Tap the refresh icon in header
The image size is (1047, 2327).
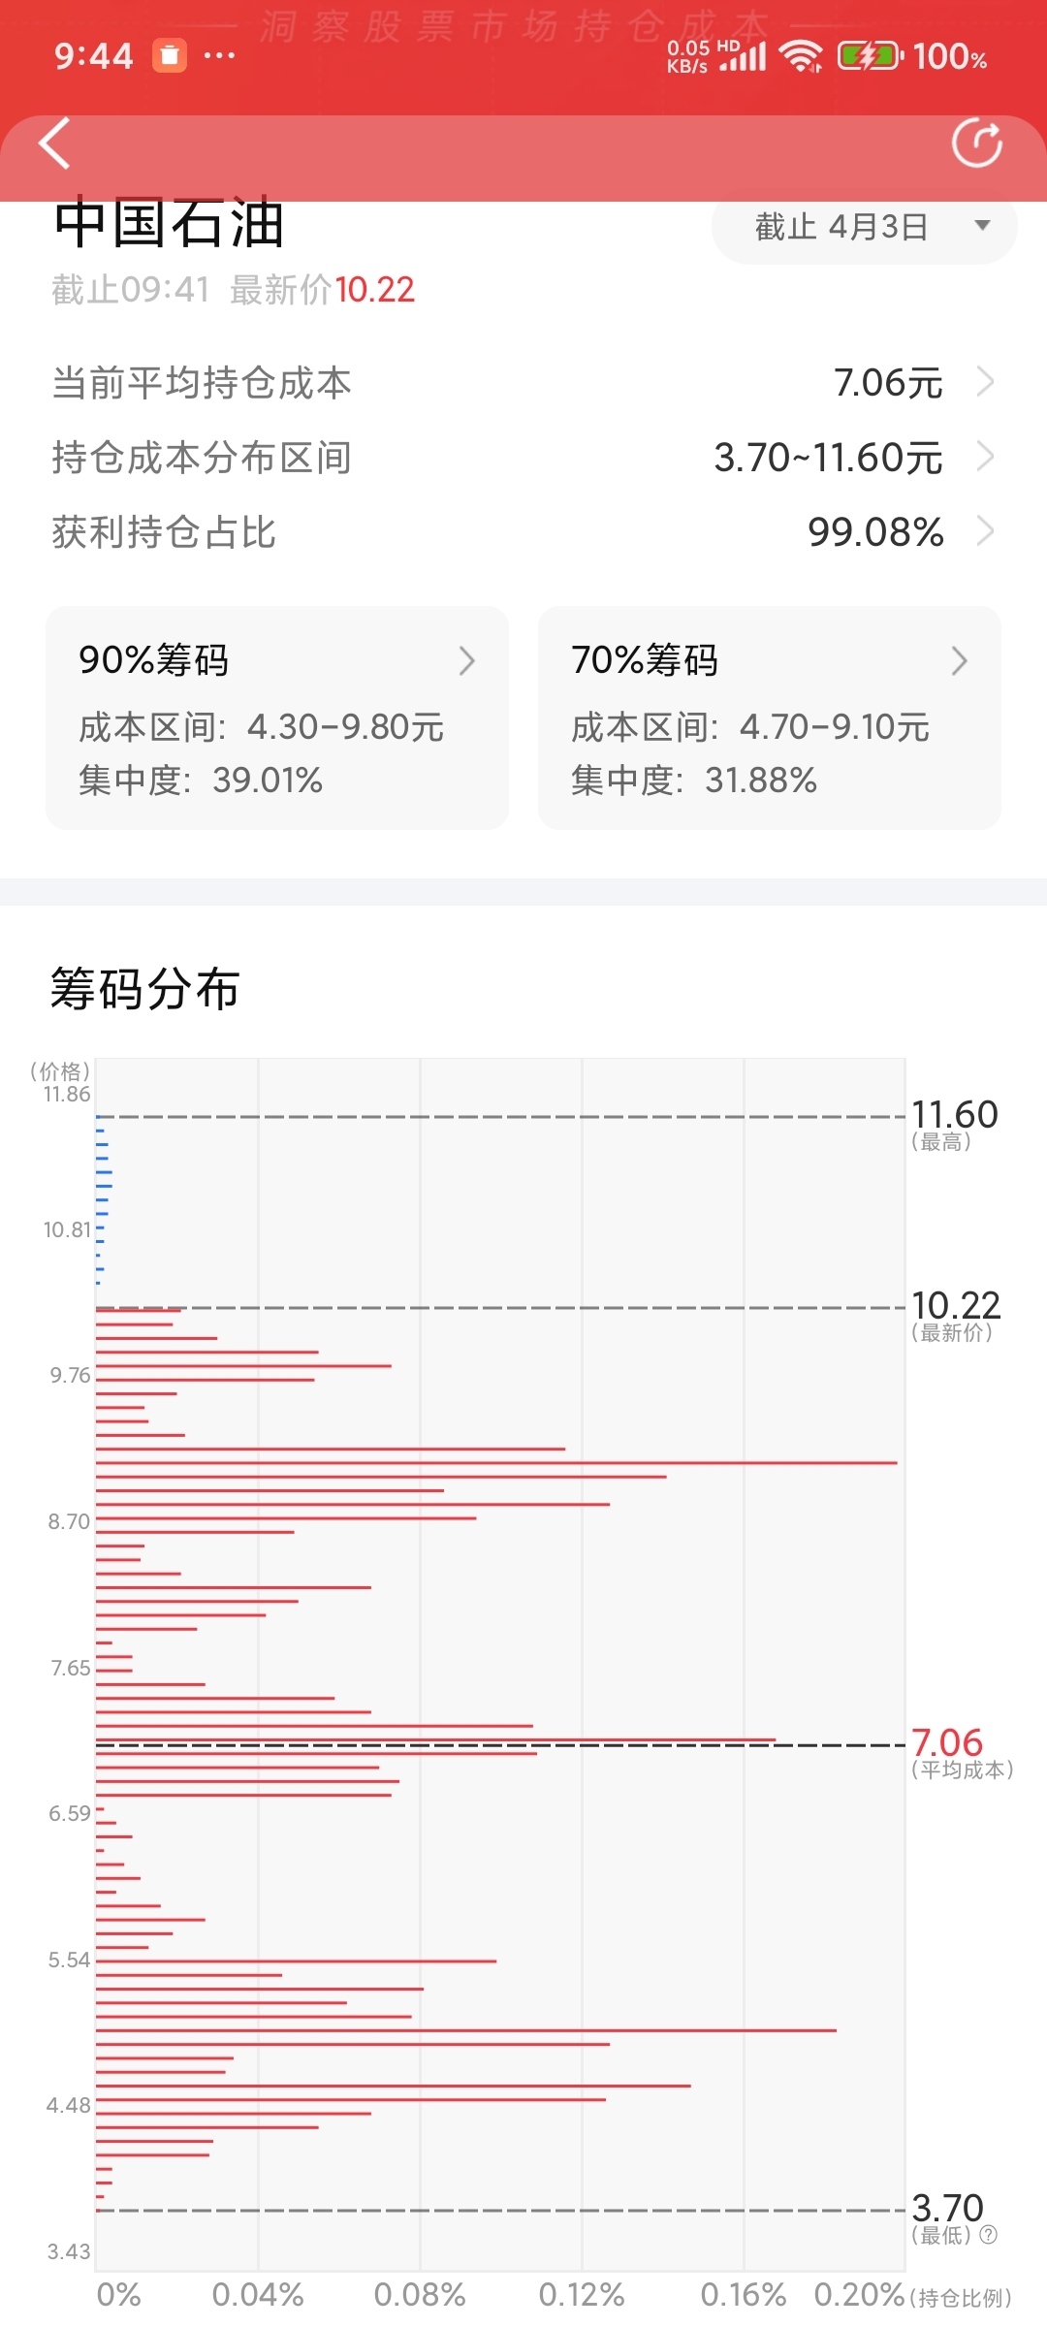click(977, 143)
